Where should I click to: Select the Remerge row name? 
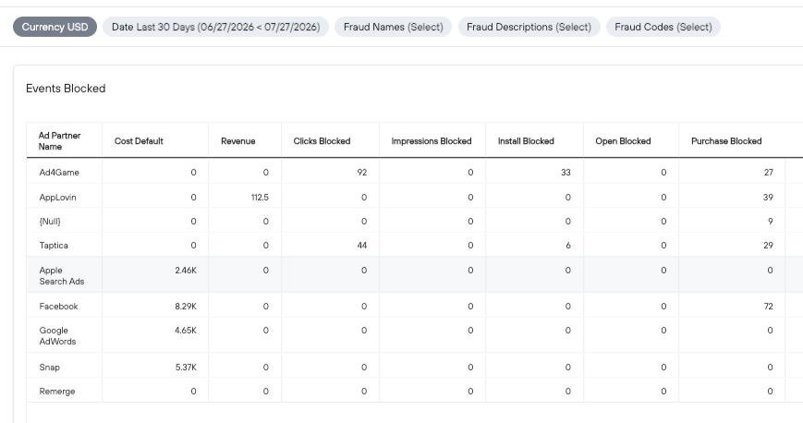coord(57,392)
